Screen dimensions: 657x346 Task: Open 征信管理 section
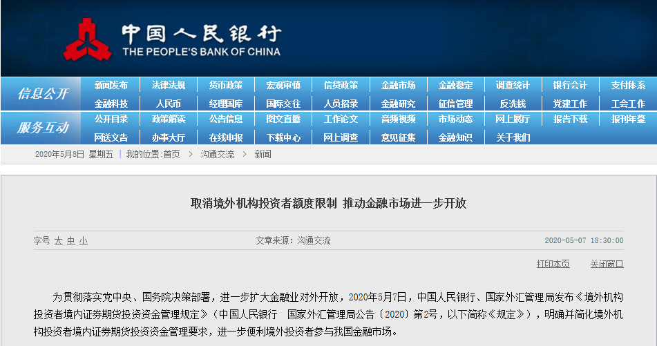tap(455, 104)
